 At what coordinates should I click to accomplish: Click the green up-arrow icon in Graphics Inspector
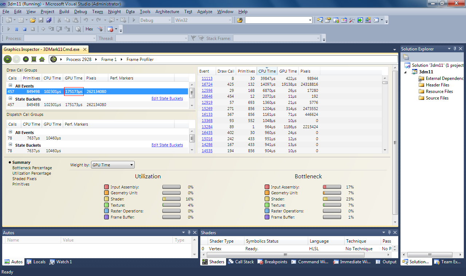coord(25,59)
